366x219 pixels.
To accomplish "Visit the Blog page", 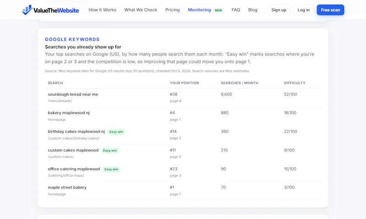I will (x=253, y=10).
